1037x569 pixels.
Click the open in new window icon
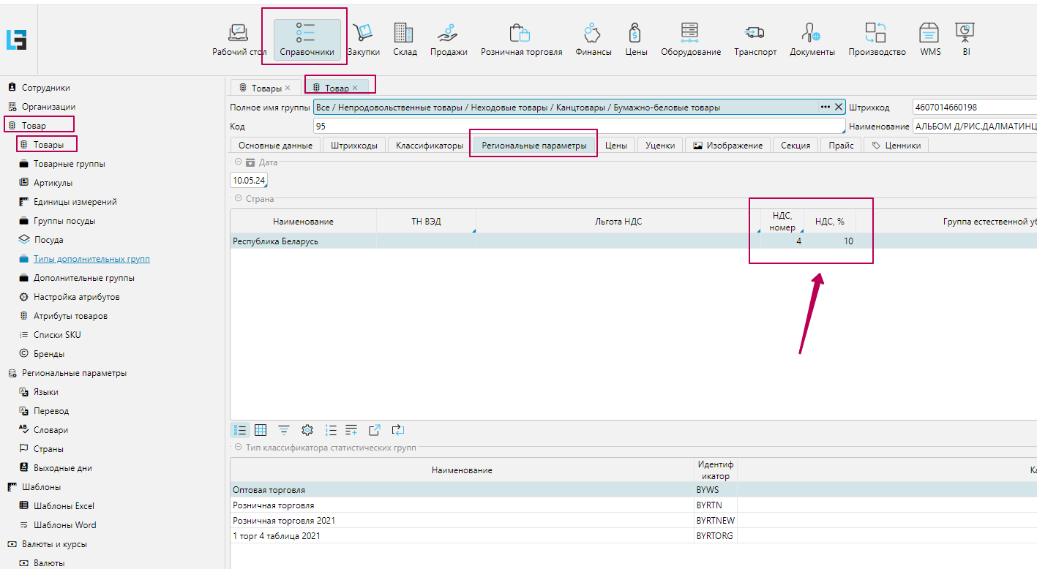pos(375,430)
